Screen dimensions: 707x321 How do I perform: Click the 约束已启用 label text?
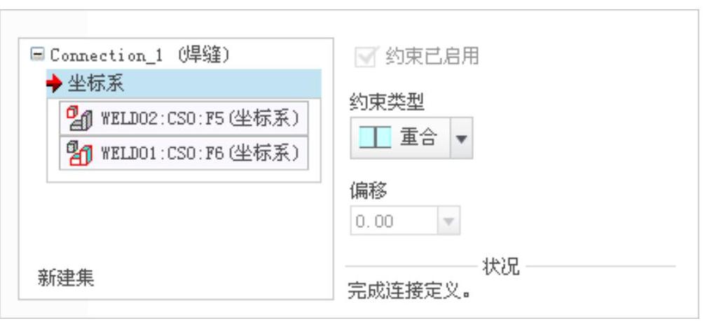click(x=432, y=57)
